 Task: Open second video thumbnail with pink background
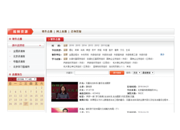64,110
